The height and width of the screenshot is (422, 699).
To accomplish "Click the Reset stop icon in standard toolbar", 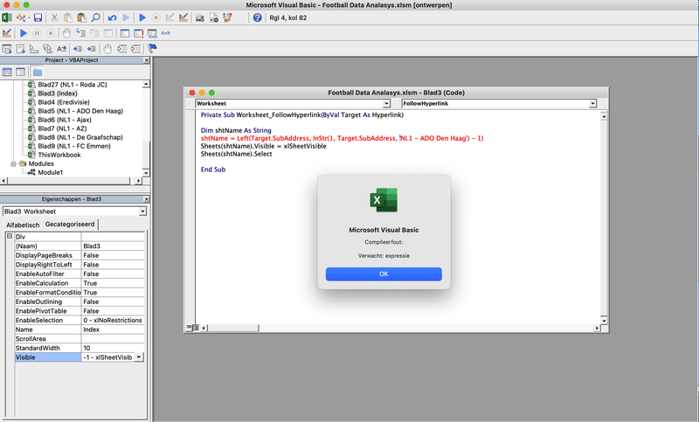I will pos(156,17).
